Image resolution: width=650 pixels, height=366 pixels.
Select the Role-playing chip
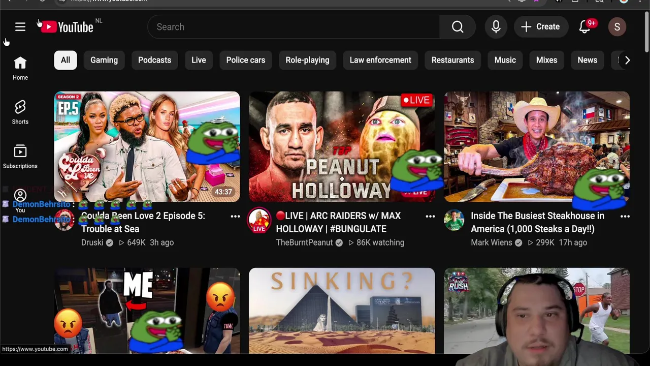(x=307, y=60)
